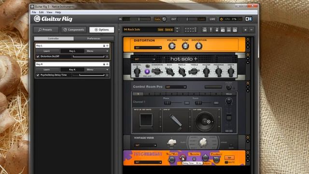Show the tapedeck pre toolbar icon
This screenshot has width=309, height=174.
coord(205,30)
